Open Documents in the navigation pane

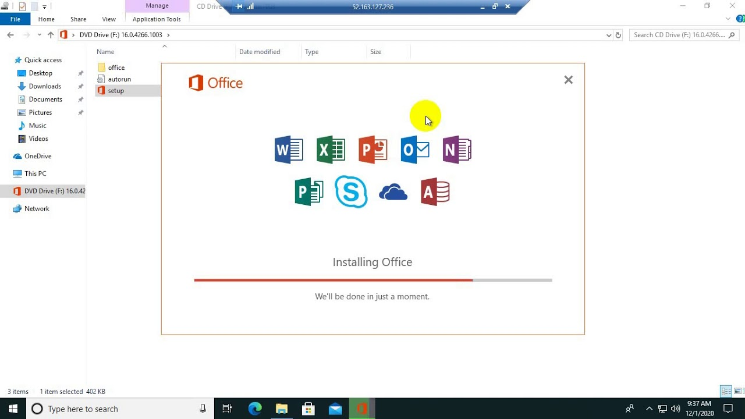point(40,100)
